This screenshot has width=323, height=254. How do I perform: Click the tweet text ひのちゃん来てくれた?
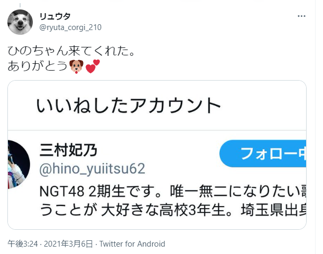71,51
